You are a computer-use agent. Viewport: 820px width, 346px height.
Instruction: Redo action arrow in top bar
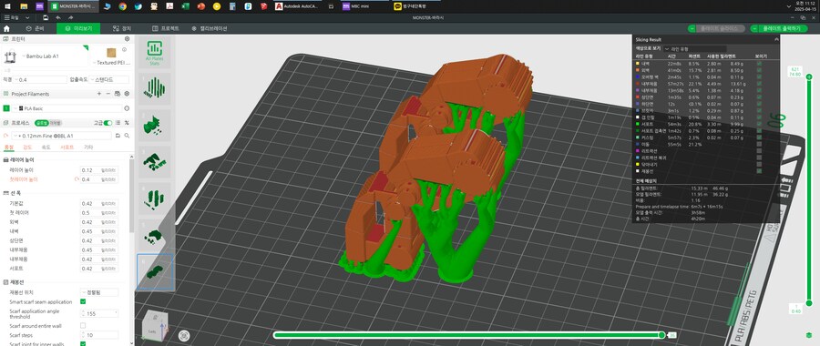pos(69,18)
